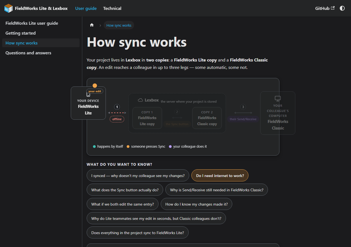Click the 'your edit' badge
This screenshot has height=247, width=351.
coord(95,91)
